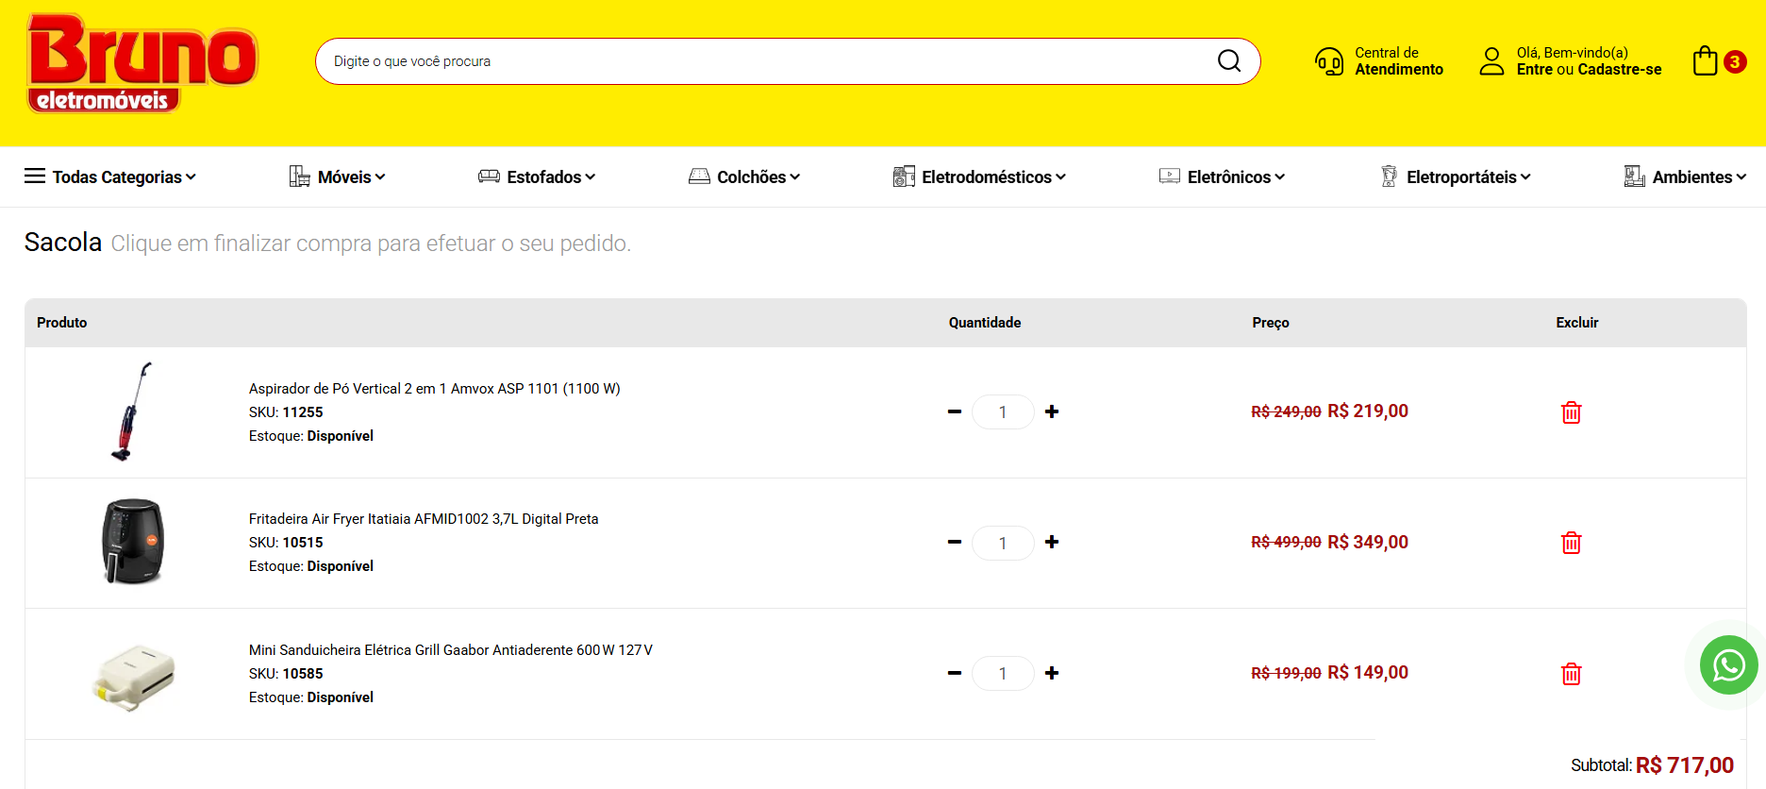
Task: Open the shopping bag cart icon
Action: (x=1705, y=61)
